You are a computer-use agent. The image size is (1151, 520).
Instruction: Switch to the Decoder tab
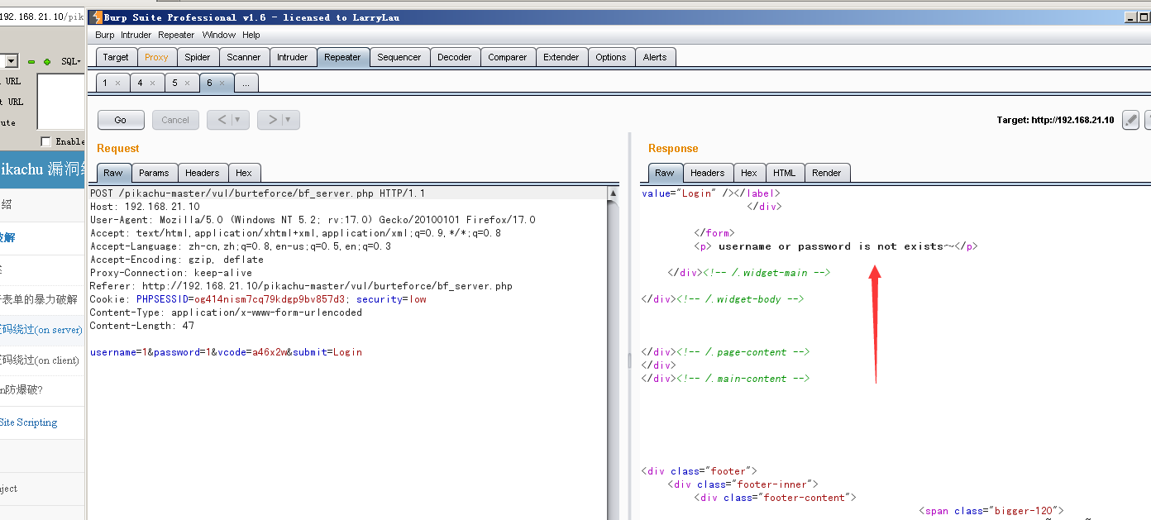tap(455, 57)
